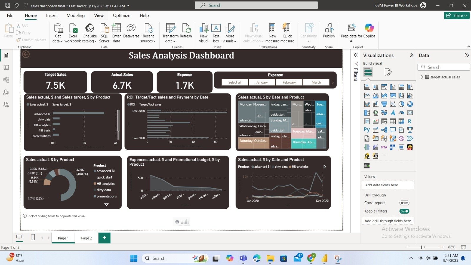Click the back arrow on dashboard header
The height and width of the screenshot is (265, 471).
tap(26, 54)
